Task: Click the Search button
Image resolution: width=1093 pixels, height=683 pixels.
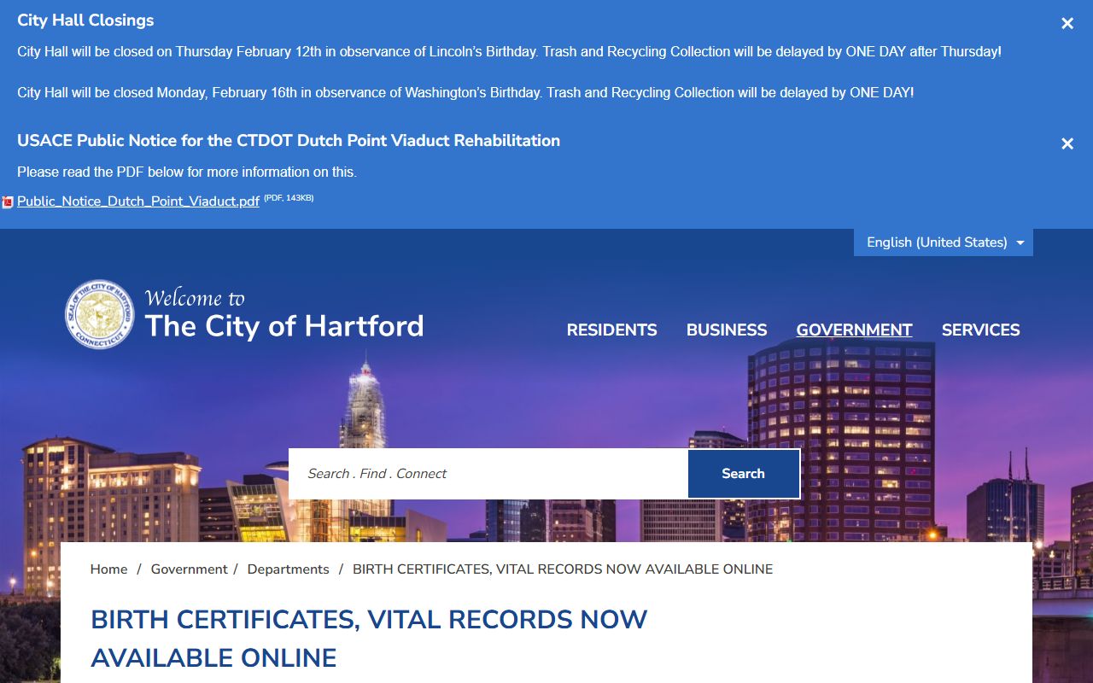Action: point(744,474)
